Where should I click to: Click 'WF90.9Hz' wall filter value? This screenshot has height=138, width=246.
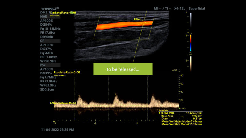pyautogui.click(x=48, y=61)
